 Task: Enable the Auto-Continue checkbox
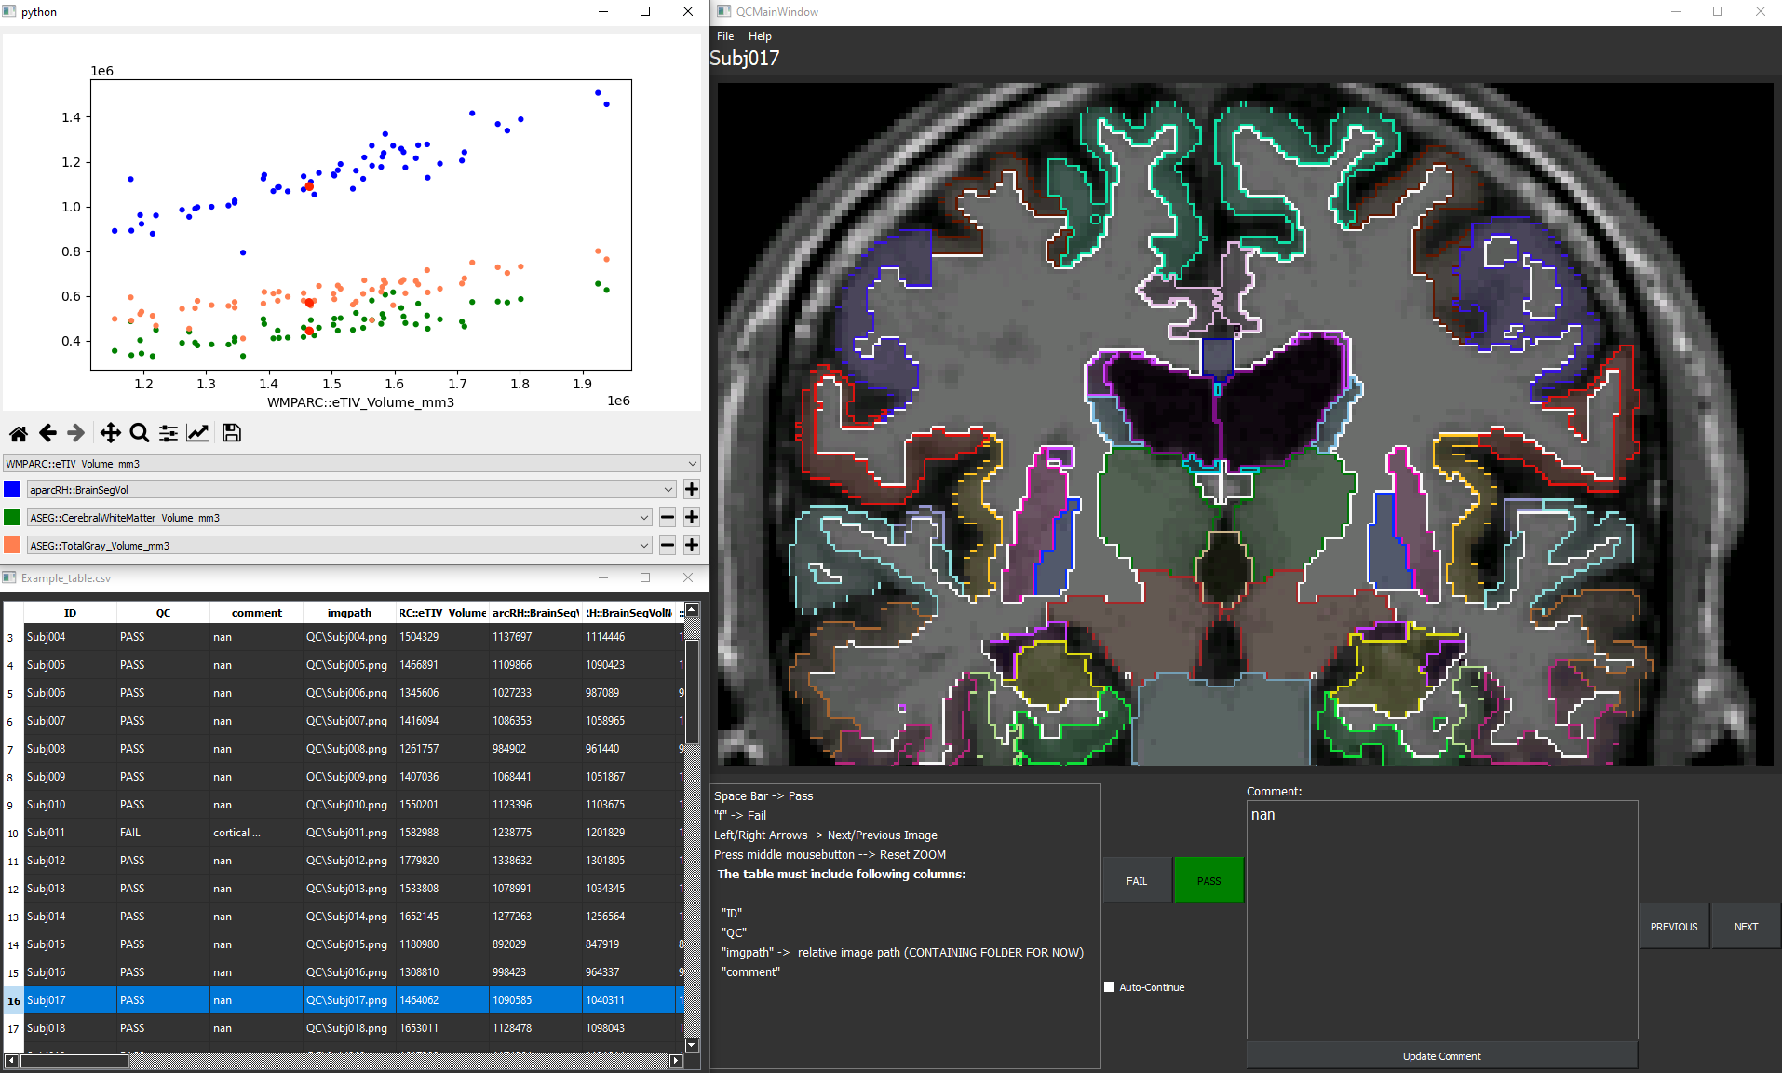pyautogui.click(x=1109, y=986)
